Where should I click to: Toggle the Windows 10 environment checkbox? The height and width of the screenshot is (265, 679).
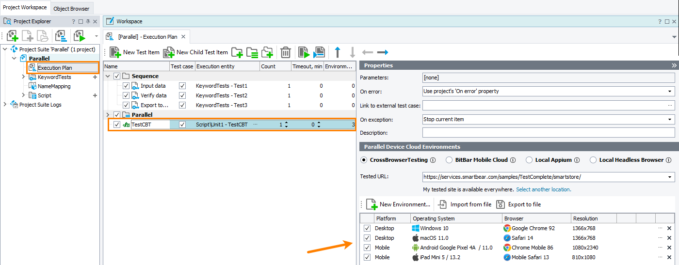pyautogui.click(x=367, y=228)
